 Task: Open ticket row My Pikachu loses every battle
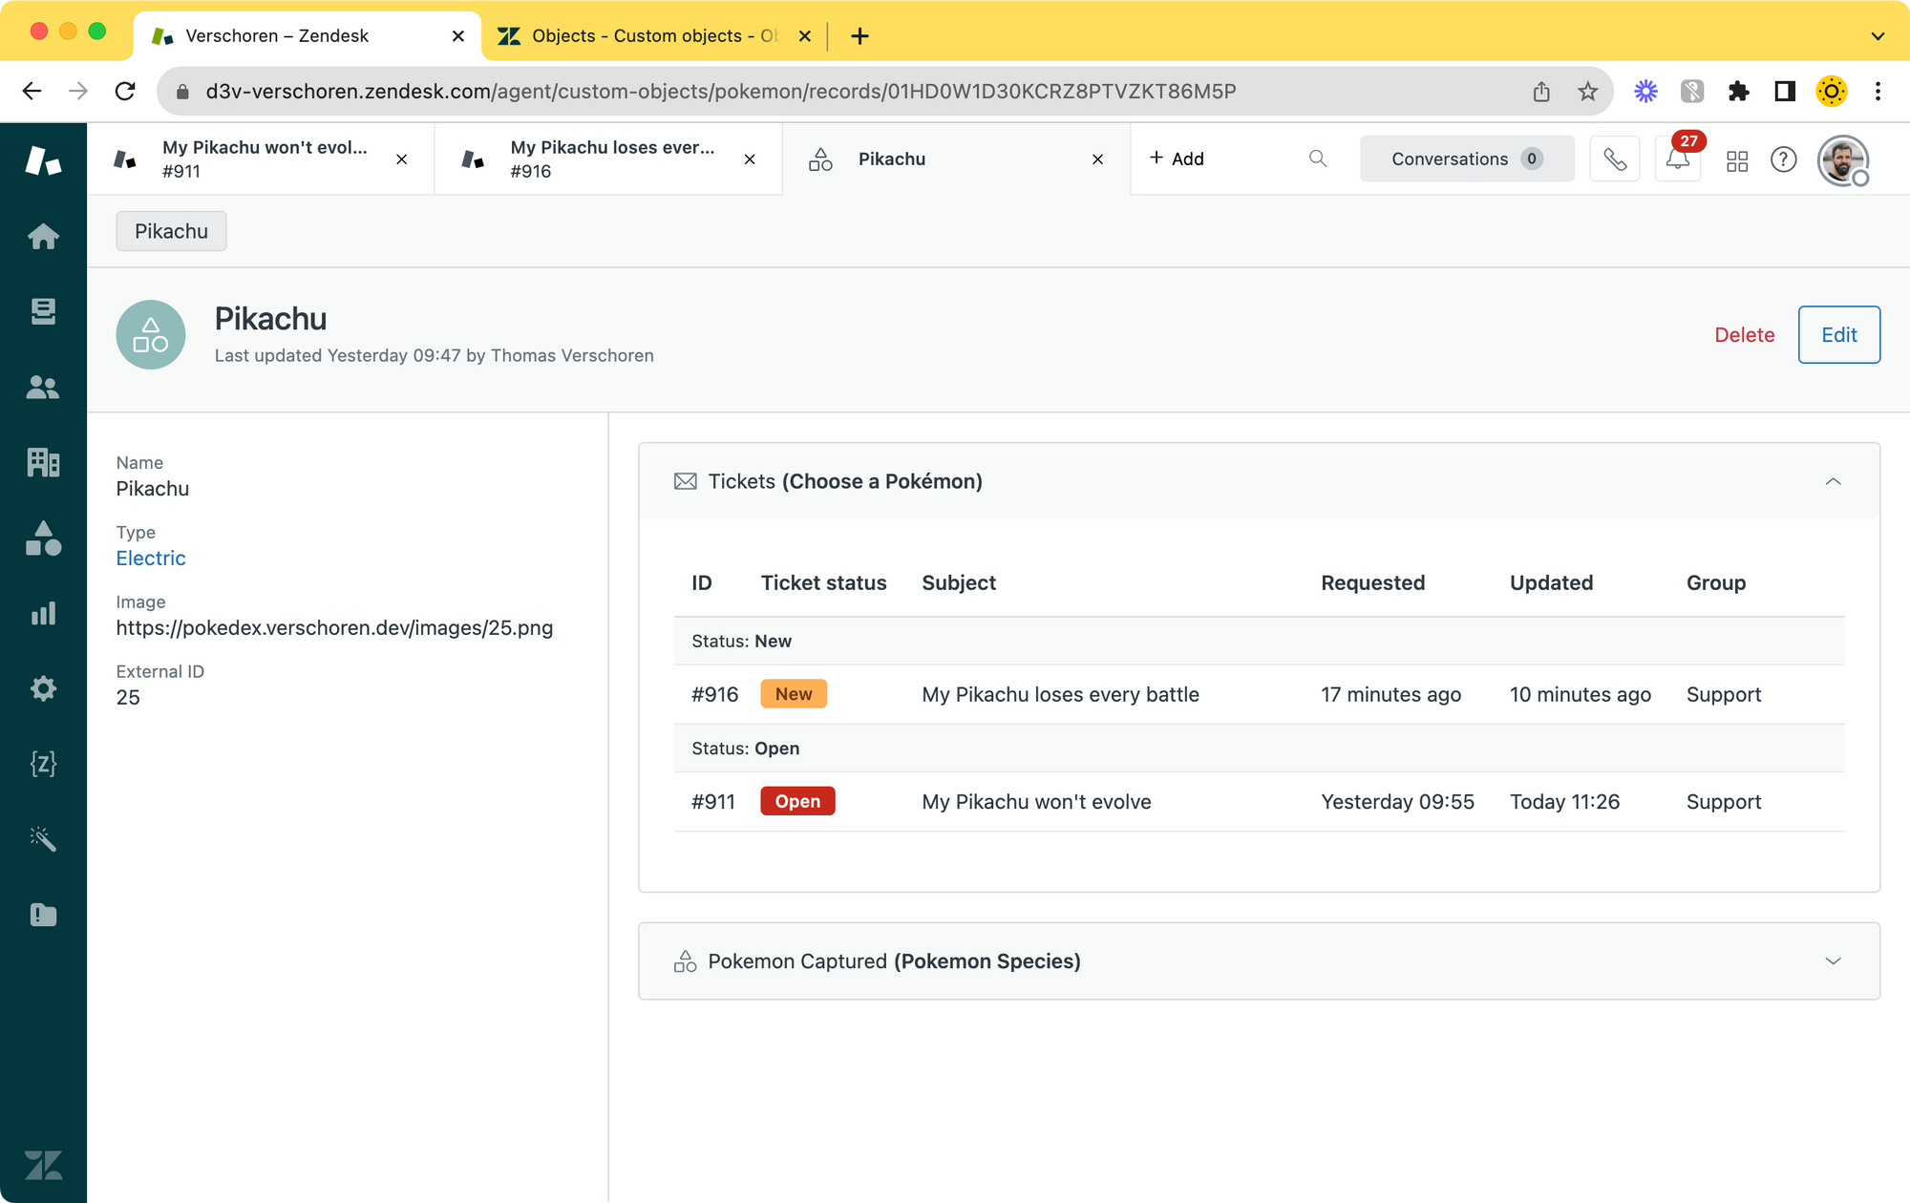(1060, 695)
